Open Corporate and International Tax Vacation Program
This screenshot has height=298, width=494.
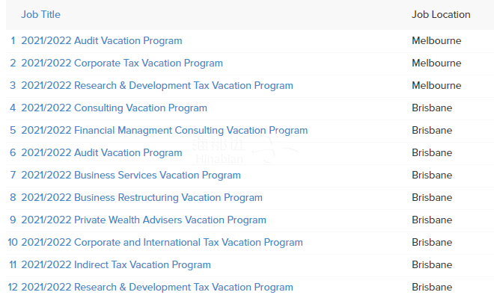[x=162, y=243]
